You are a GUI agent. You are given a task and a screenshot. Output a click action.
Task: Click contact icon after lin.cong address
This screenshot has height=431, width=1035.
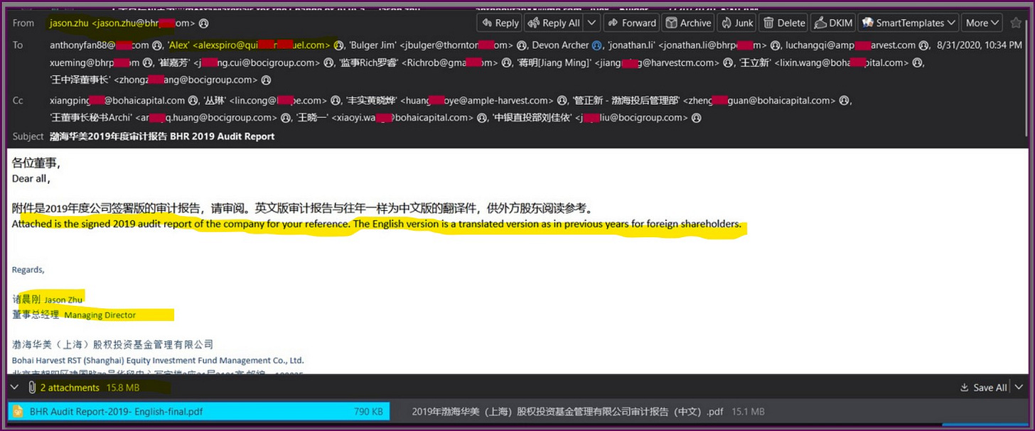coord(336,101)
